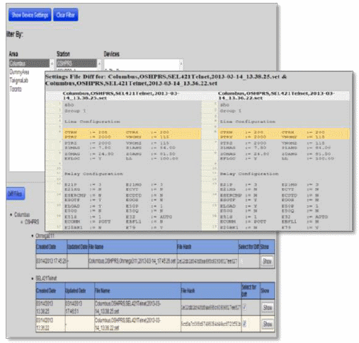
Task: Click the Devices list scrollbar up arrow
Action: tap(181, 63)
